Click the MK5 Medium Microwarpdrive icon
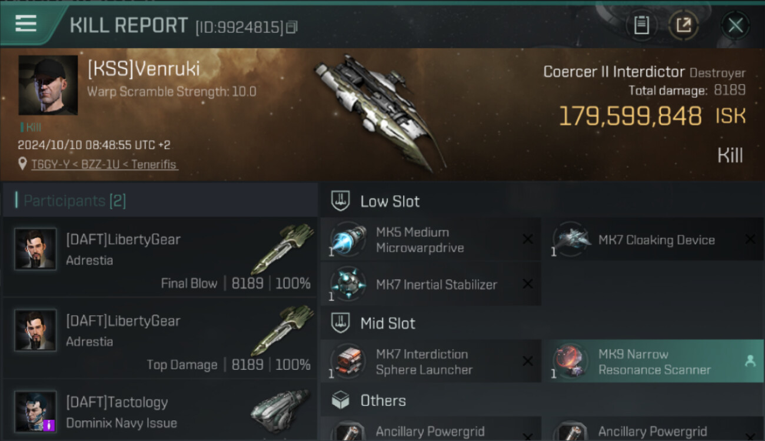The height and width of the screenshot is (441, 765). pos(348,240)
